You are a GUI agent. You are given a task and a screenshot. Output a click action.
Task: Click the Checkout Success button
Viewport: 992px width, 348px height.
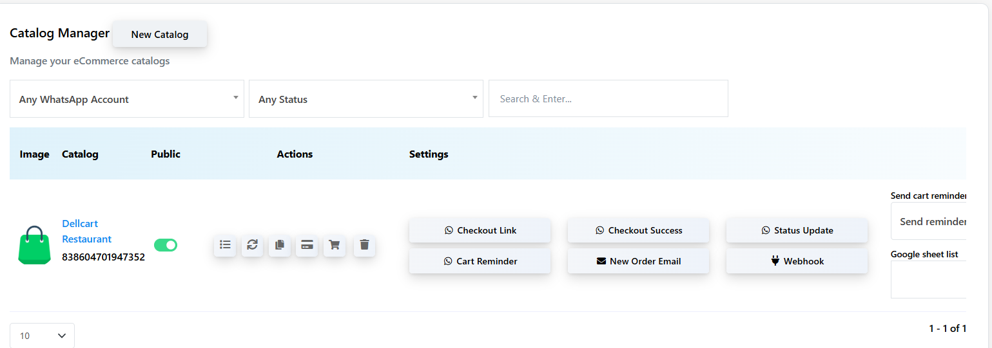pos(638,230)
